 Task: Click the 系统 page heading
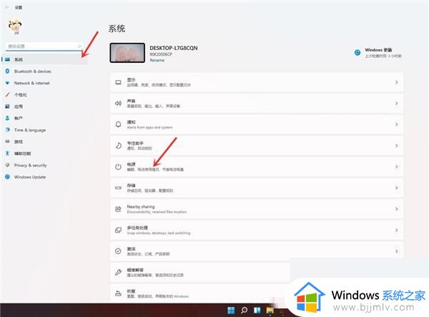click(117, 29)
